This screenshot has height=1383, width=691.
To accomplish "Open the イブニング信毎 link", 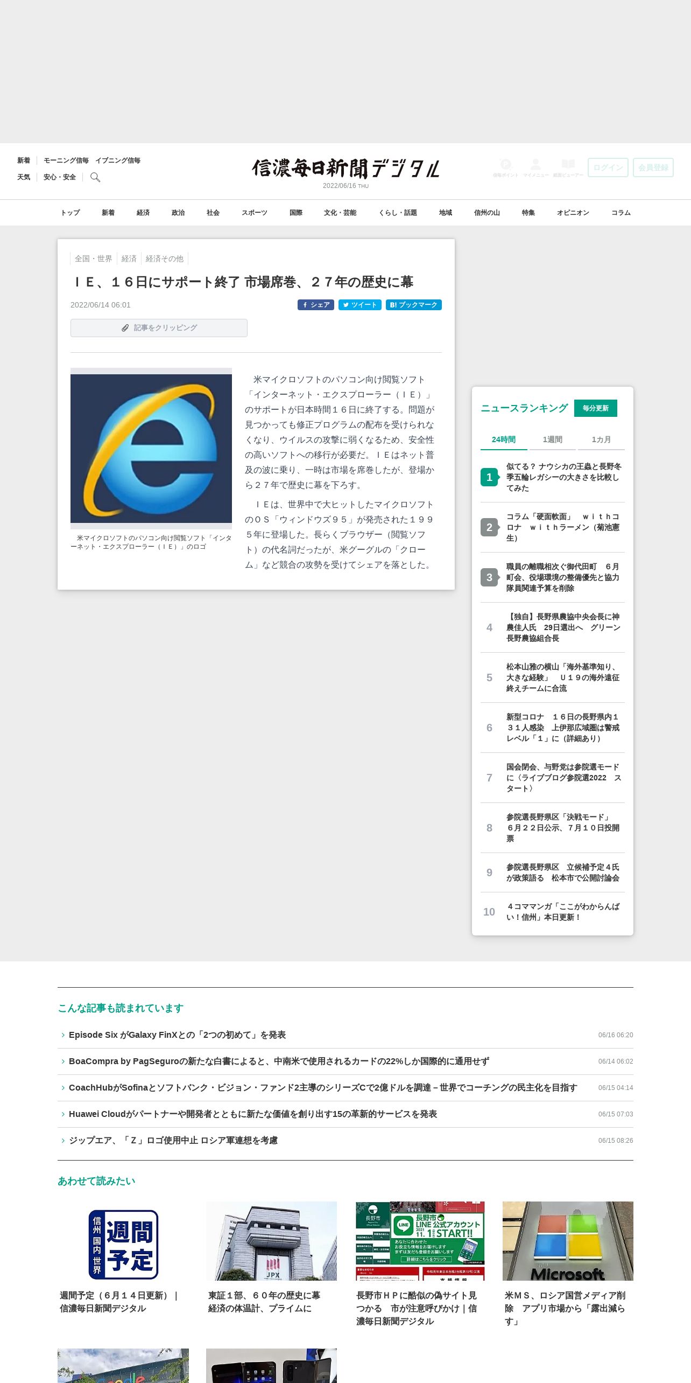I will 118,160.
